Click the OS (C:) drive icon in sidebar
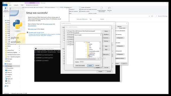This screenshot has height=96, width=171. click(x=6, y=83)
